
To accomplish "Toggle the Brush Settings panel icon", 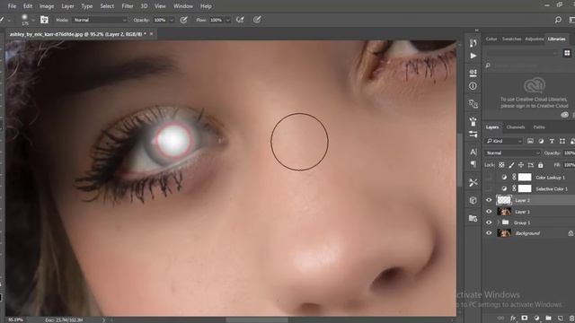I will pyautogui.click(x=44, y=20).
